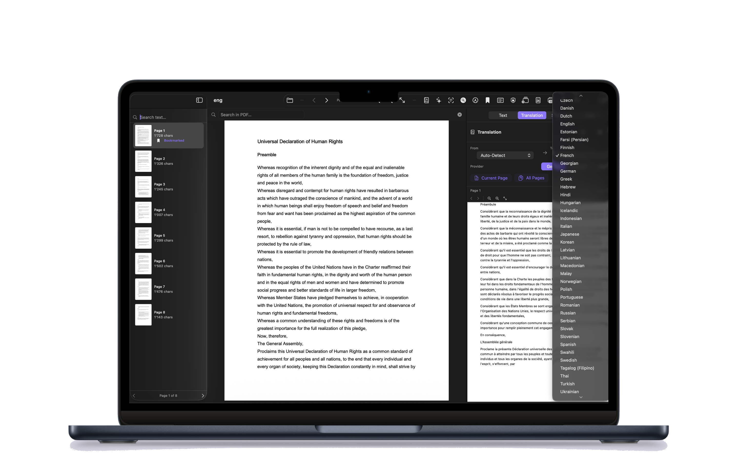Image resolution: width=738 pixels, height=461 pixels.
Task: Click the Search text field in sidebar
Action: [171, 117]
